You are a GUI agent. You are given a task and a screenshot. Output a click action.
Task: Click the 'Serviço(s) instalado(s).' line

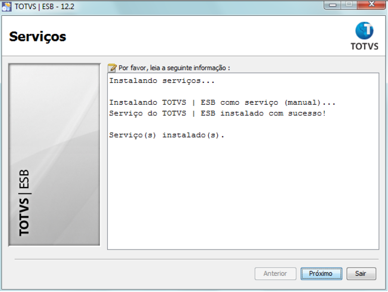[x=167, y=135]
